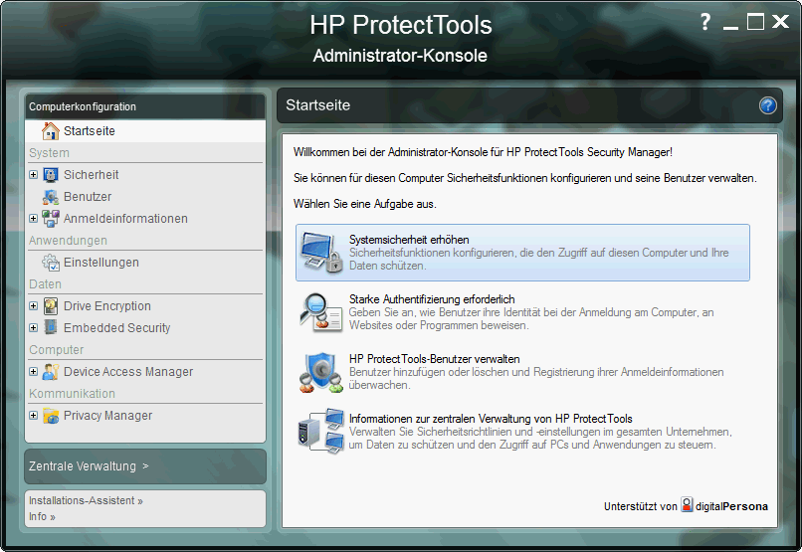Expand the Embedded Security node

(x=33, y=327)
